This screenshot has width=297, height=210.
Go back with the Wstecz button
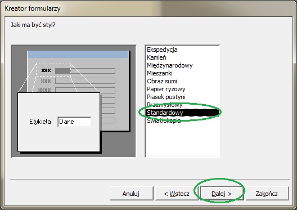tap(177, 194)
